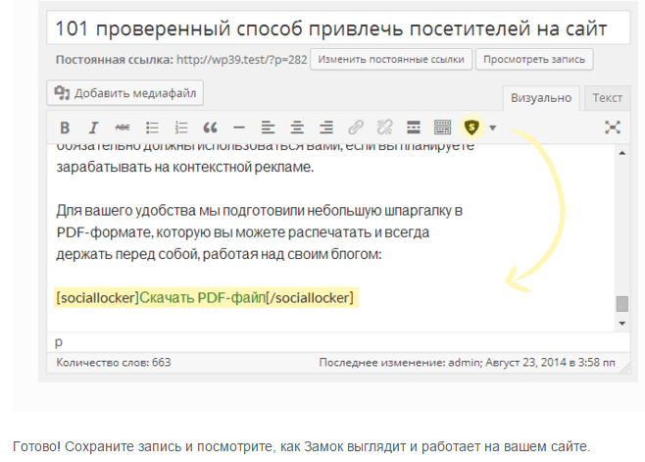
Task: Insert a bulleted list
Action: [x=152, y=128]
